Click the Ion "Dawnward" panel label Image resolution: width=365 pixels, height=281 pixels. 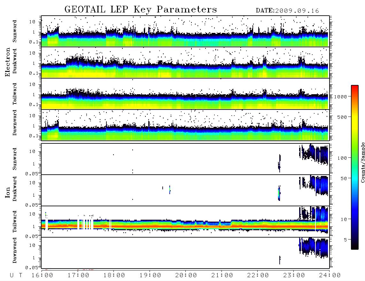point(15,250)
